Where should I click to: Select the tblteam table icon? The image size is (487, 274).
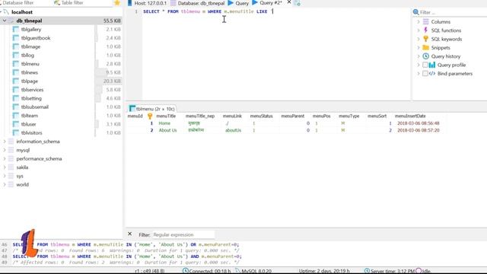(15, 116)
